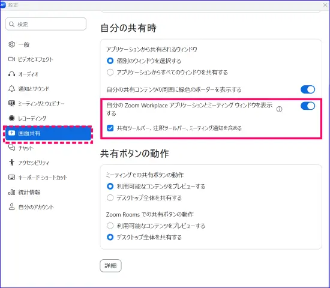Click the 検索 search field

(x=46, y=24)
